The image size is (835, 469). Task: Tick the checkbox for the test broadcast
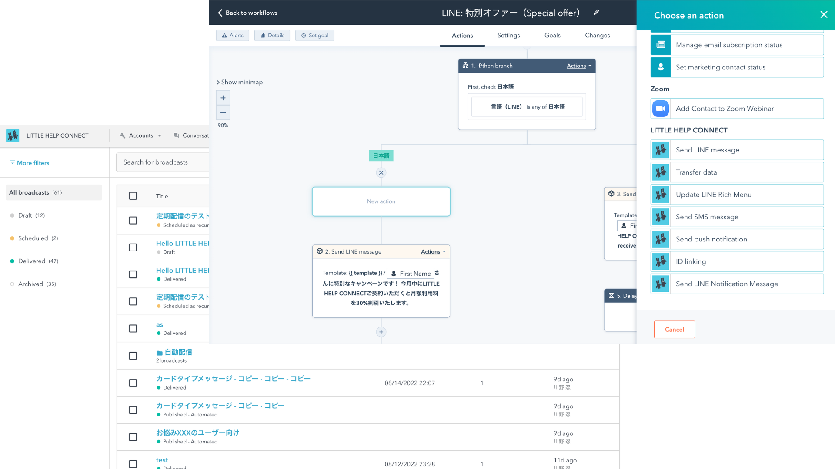[x=133, y=463]
